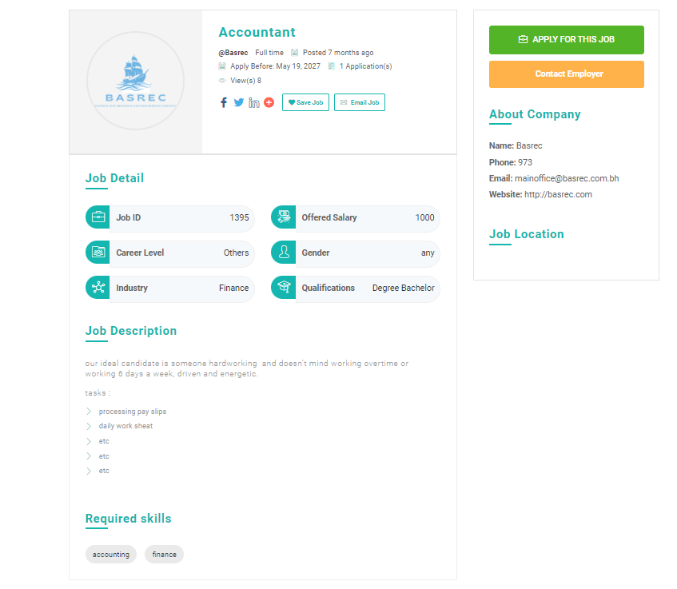Click the Basrec company logo
Image resolution: width=677 pixels, height=589 pixels.
point(135,81)
